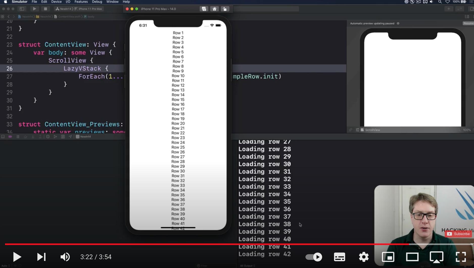Click the Wi-Fi icon in the menu bar

[x=447, y=2]
